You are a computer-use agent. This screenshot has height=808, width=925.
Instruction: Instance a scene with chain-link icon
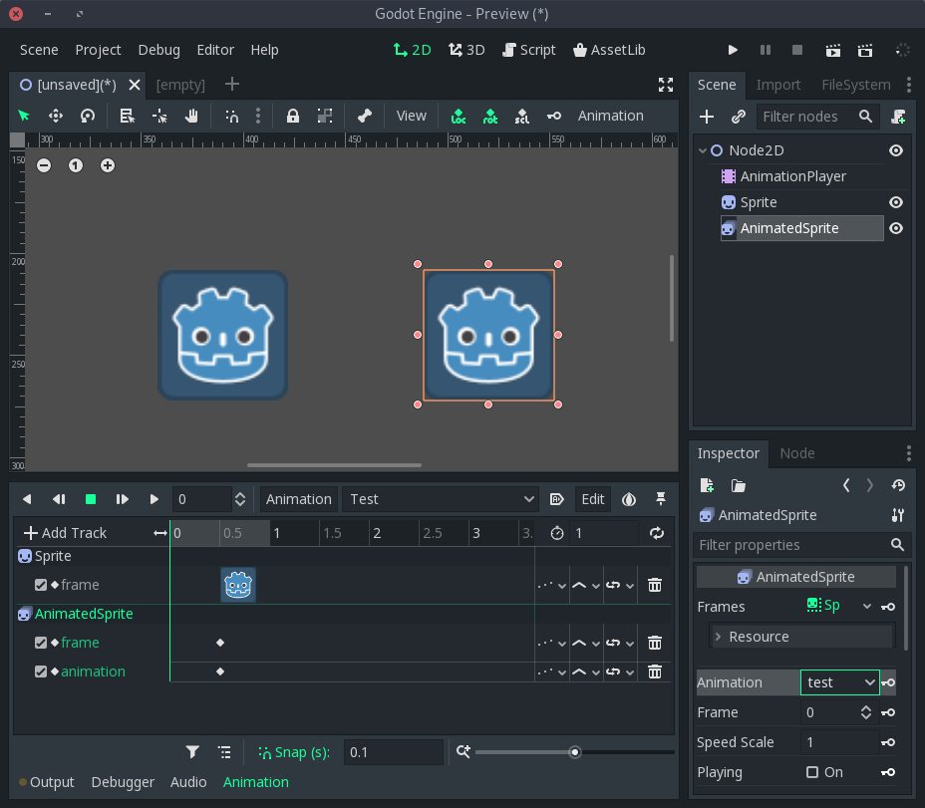click(x=738, y=117)
